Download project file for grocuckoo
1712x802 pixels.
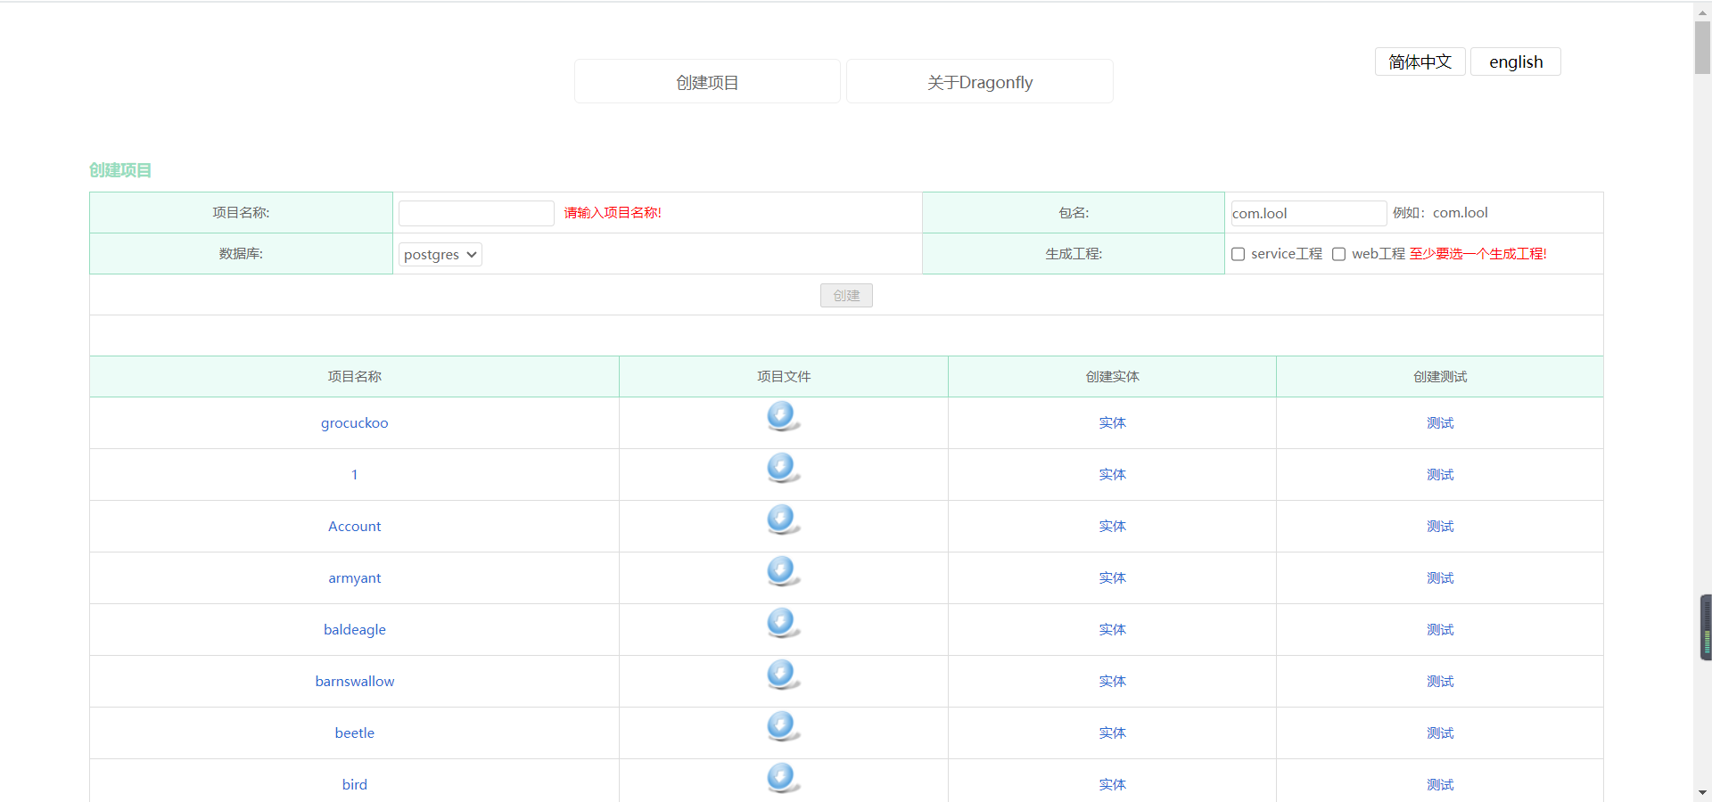click(x=783, y=416)
